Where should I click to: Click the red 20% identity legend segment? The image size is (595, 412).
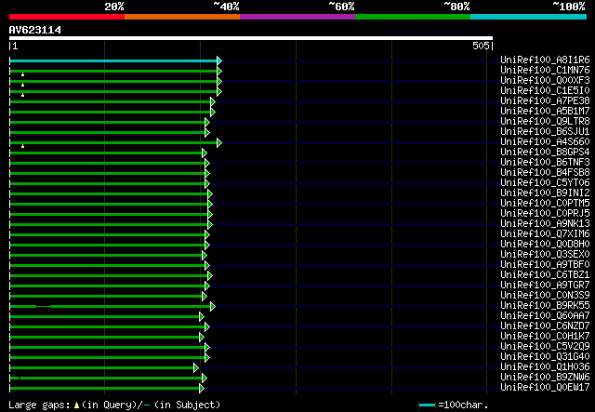pyautogui.click(x=67, y=17)
